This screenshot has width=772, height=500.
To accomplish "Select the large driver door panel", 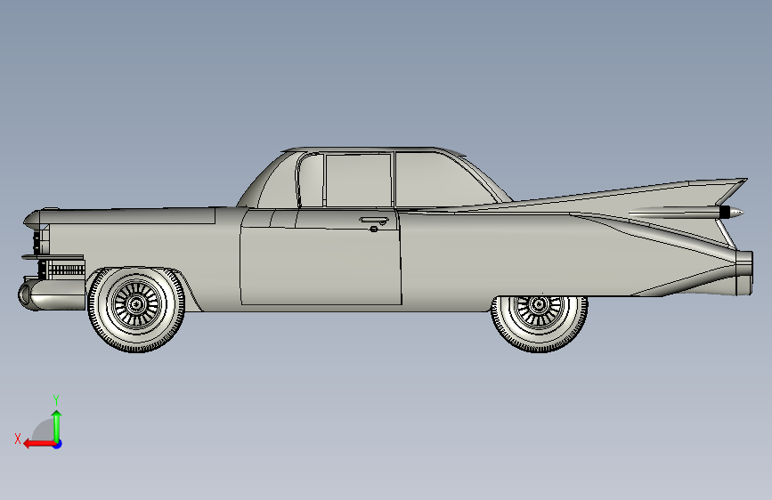I will click(x=321, y=266).
